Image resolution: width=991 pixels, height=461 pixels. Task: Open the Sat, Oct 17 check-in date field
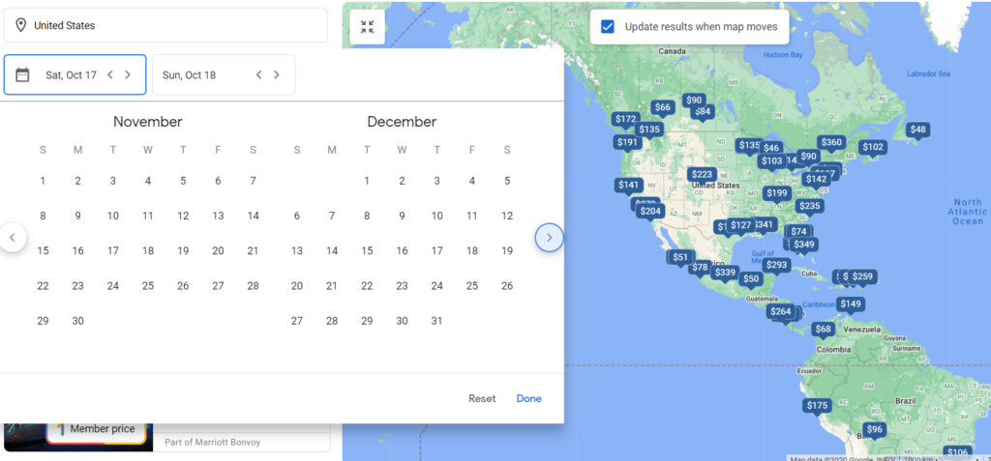(x=75, y=74)
